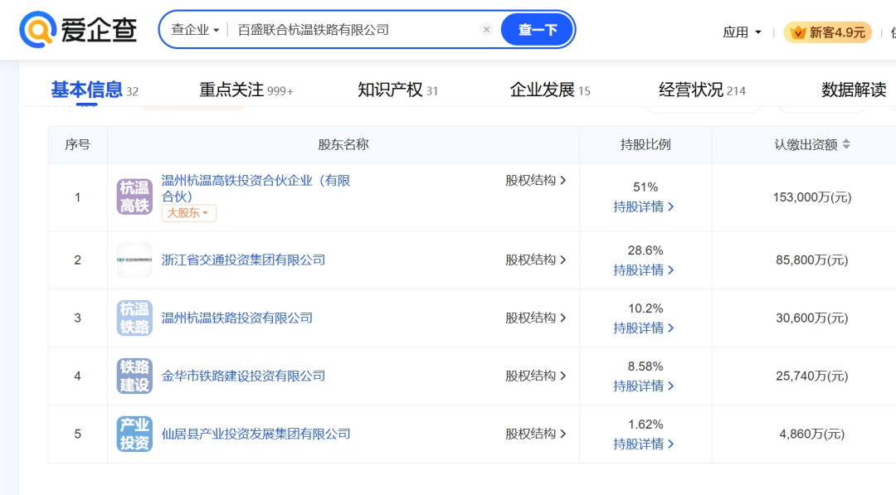Image resolution: width=896 pixels, height=495 pixels.
Task: Open 仙居县产业投资发展集团有限公司 company link
Action: (256, 434)
